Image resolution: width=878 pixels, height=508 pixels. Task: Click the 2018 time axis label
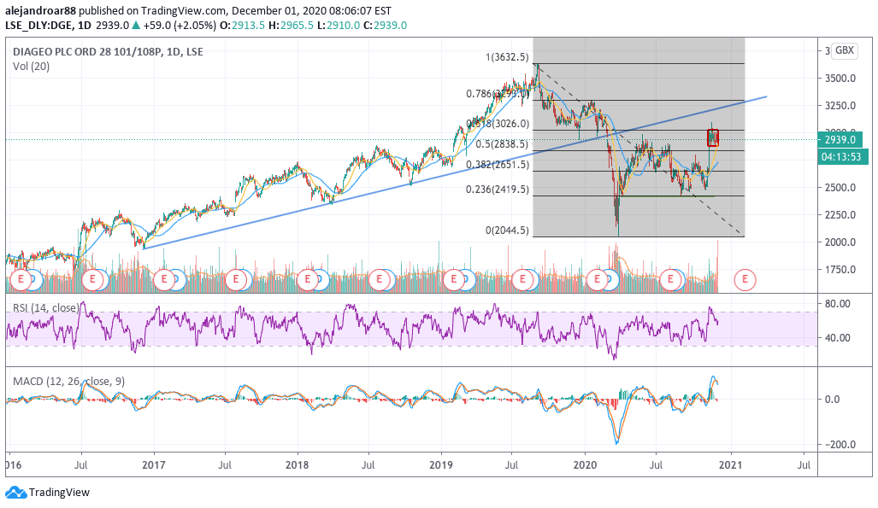pyautogui.click(x=297, y=465)
